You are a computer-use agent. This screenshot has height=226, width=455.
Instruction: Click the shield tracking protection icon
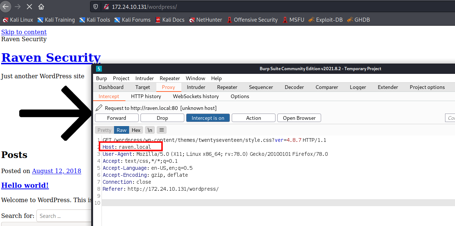(x=96, y=7)
